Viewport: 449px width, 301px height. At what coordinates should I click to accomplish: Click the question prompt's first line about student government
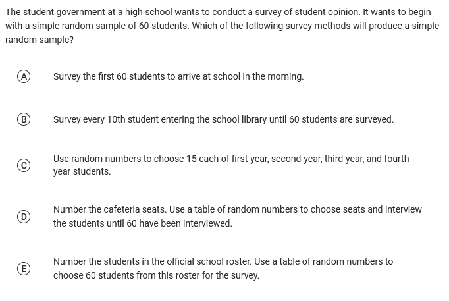coord(217,12)
